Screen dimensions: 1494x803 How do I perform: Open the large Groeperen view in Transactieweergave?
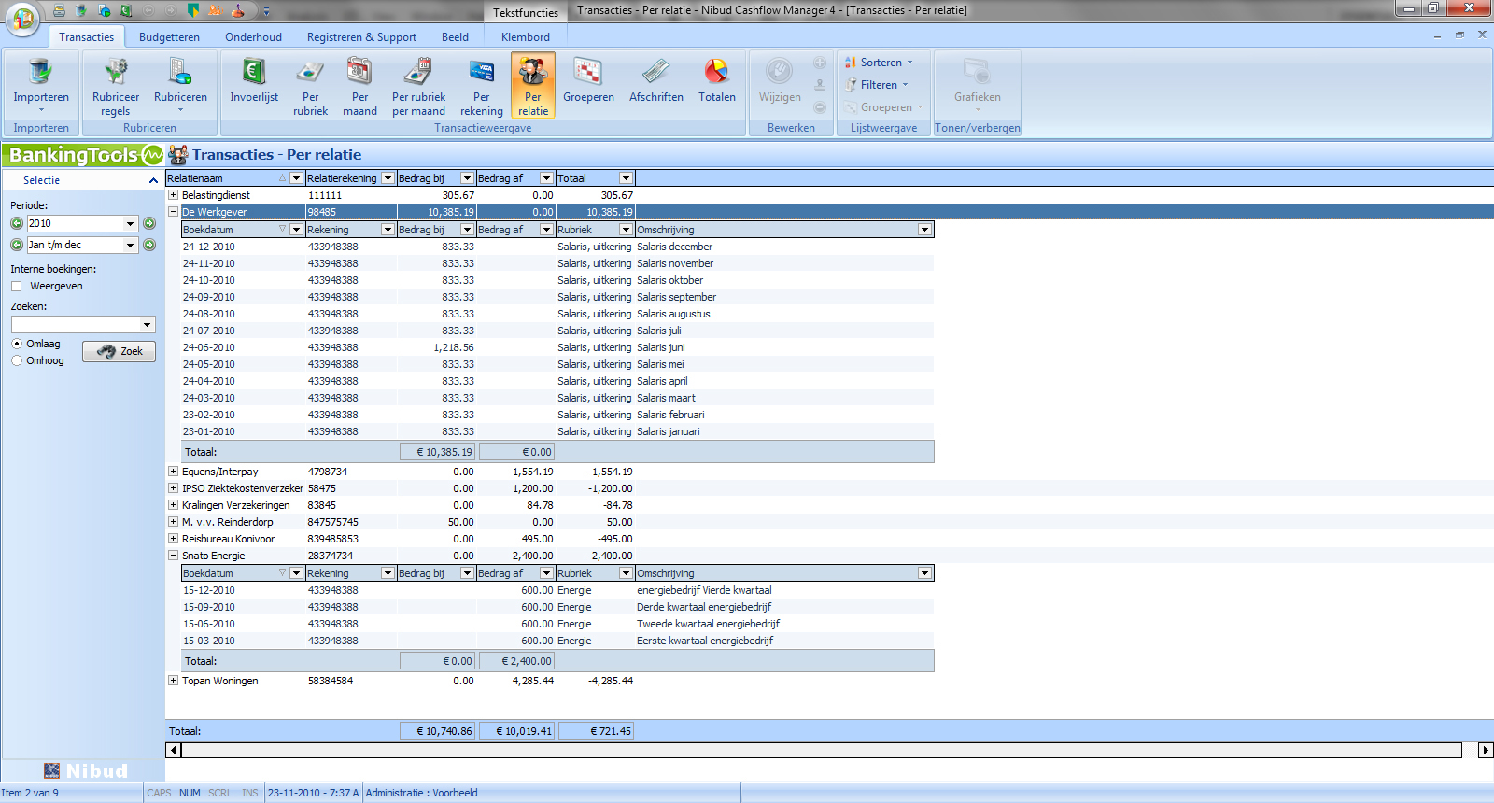pos(588,79)
